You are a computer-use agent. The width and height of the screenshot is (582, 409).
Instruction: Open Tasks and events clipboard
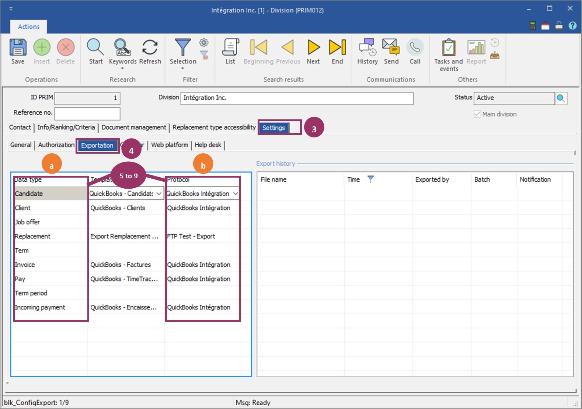449,47
